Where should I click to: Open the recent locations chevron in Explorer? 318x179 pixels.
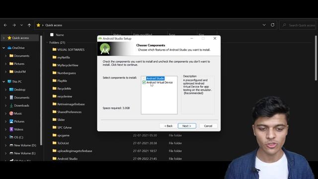[x=21, y=25]
